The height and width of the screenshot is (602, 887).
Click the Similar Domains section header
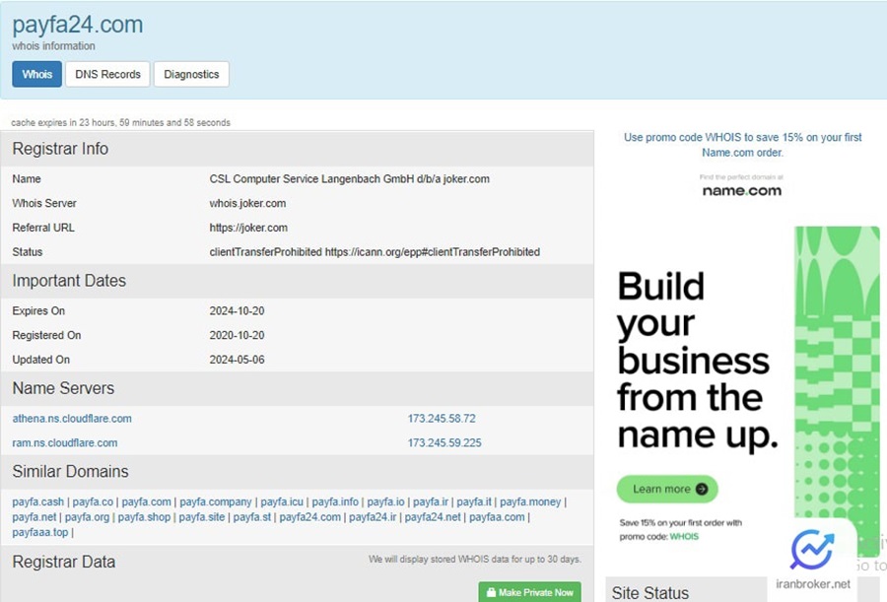click(x=70, y=471)
